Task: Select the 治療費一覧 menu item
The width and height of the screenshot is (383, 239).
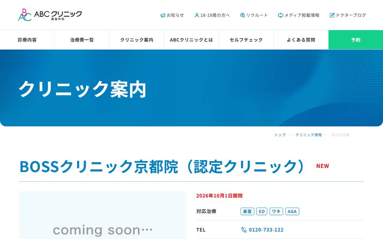Action: pos(82,40)
